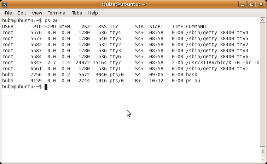Viewport: 267px width, 164px height.
Task: Minimize the terminal window
Action: pos(243,4)
